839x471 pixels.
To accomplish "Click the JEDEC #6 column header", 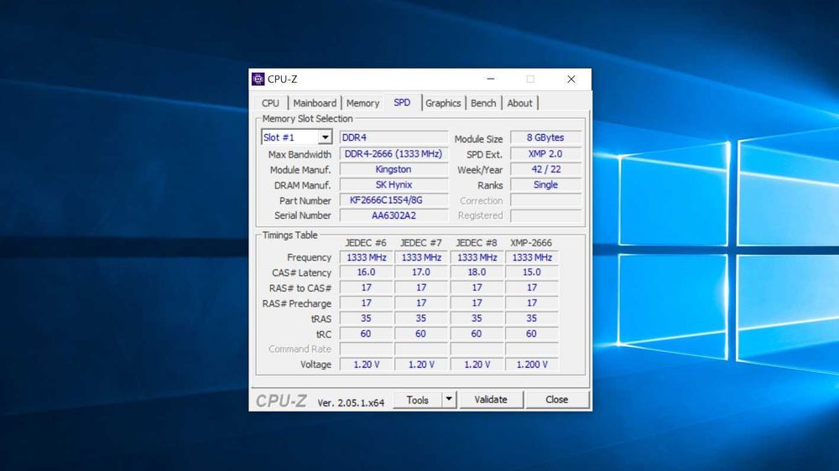I will point(366,243).
